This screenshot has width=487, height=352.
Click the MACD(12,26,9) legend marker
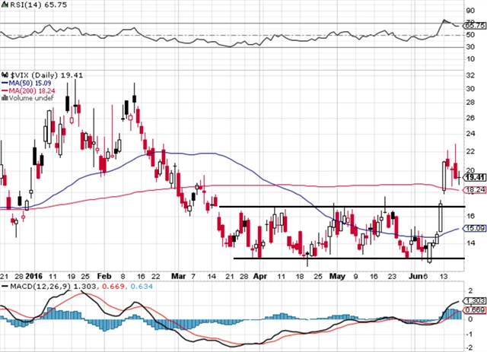tap(4, 284)
